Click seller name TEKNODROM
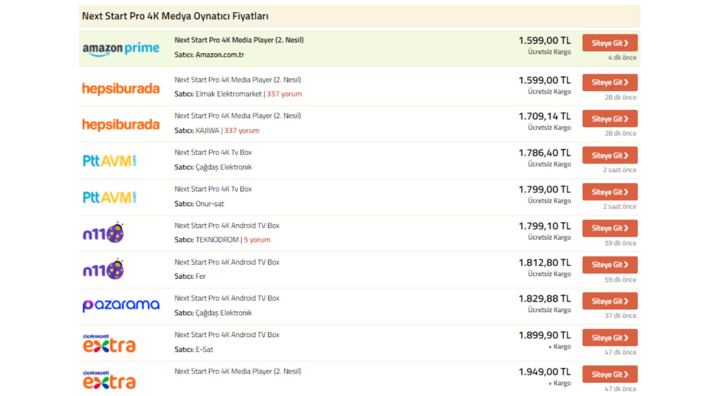Image resolution: width=705 pixels, height=396 pixels. (217, 240)
